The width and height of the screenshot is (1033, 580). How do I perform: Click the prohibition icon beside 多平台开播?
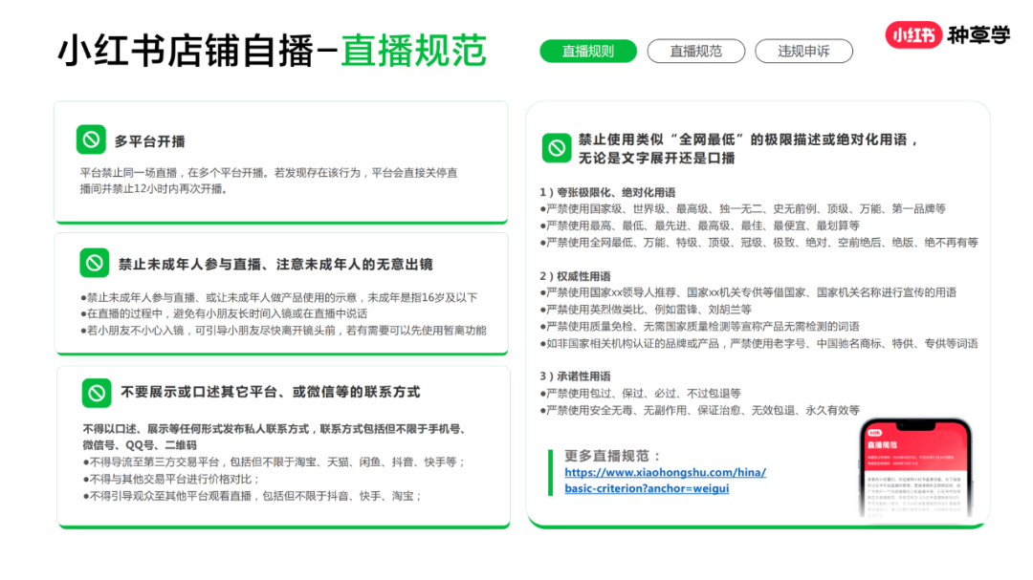point(91,140)
